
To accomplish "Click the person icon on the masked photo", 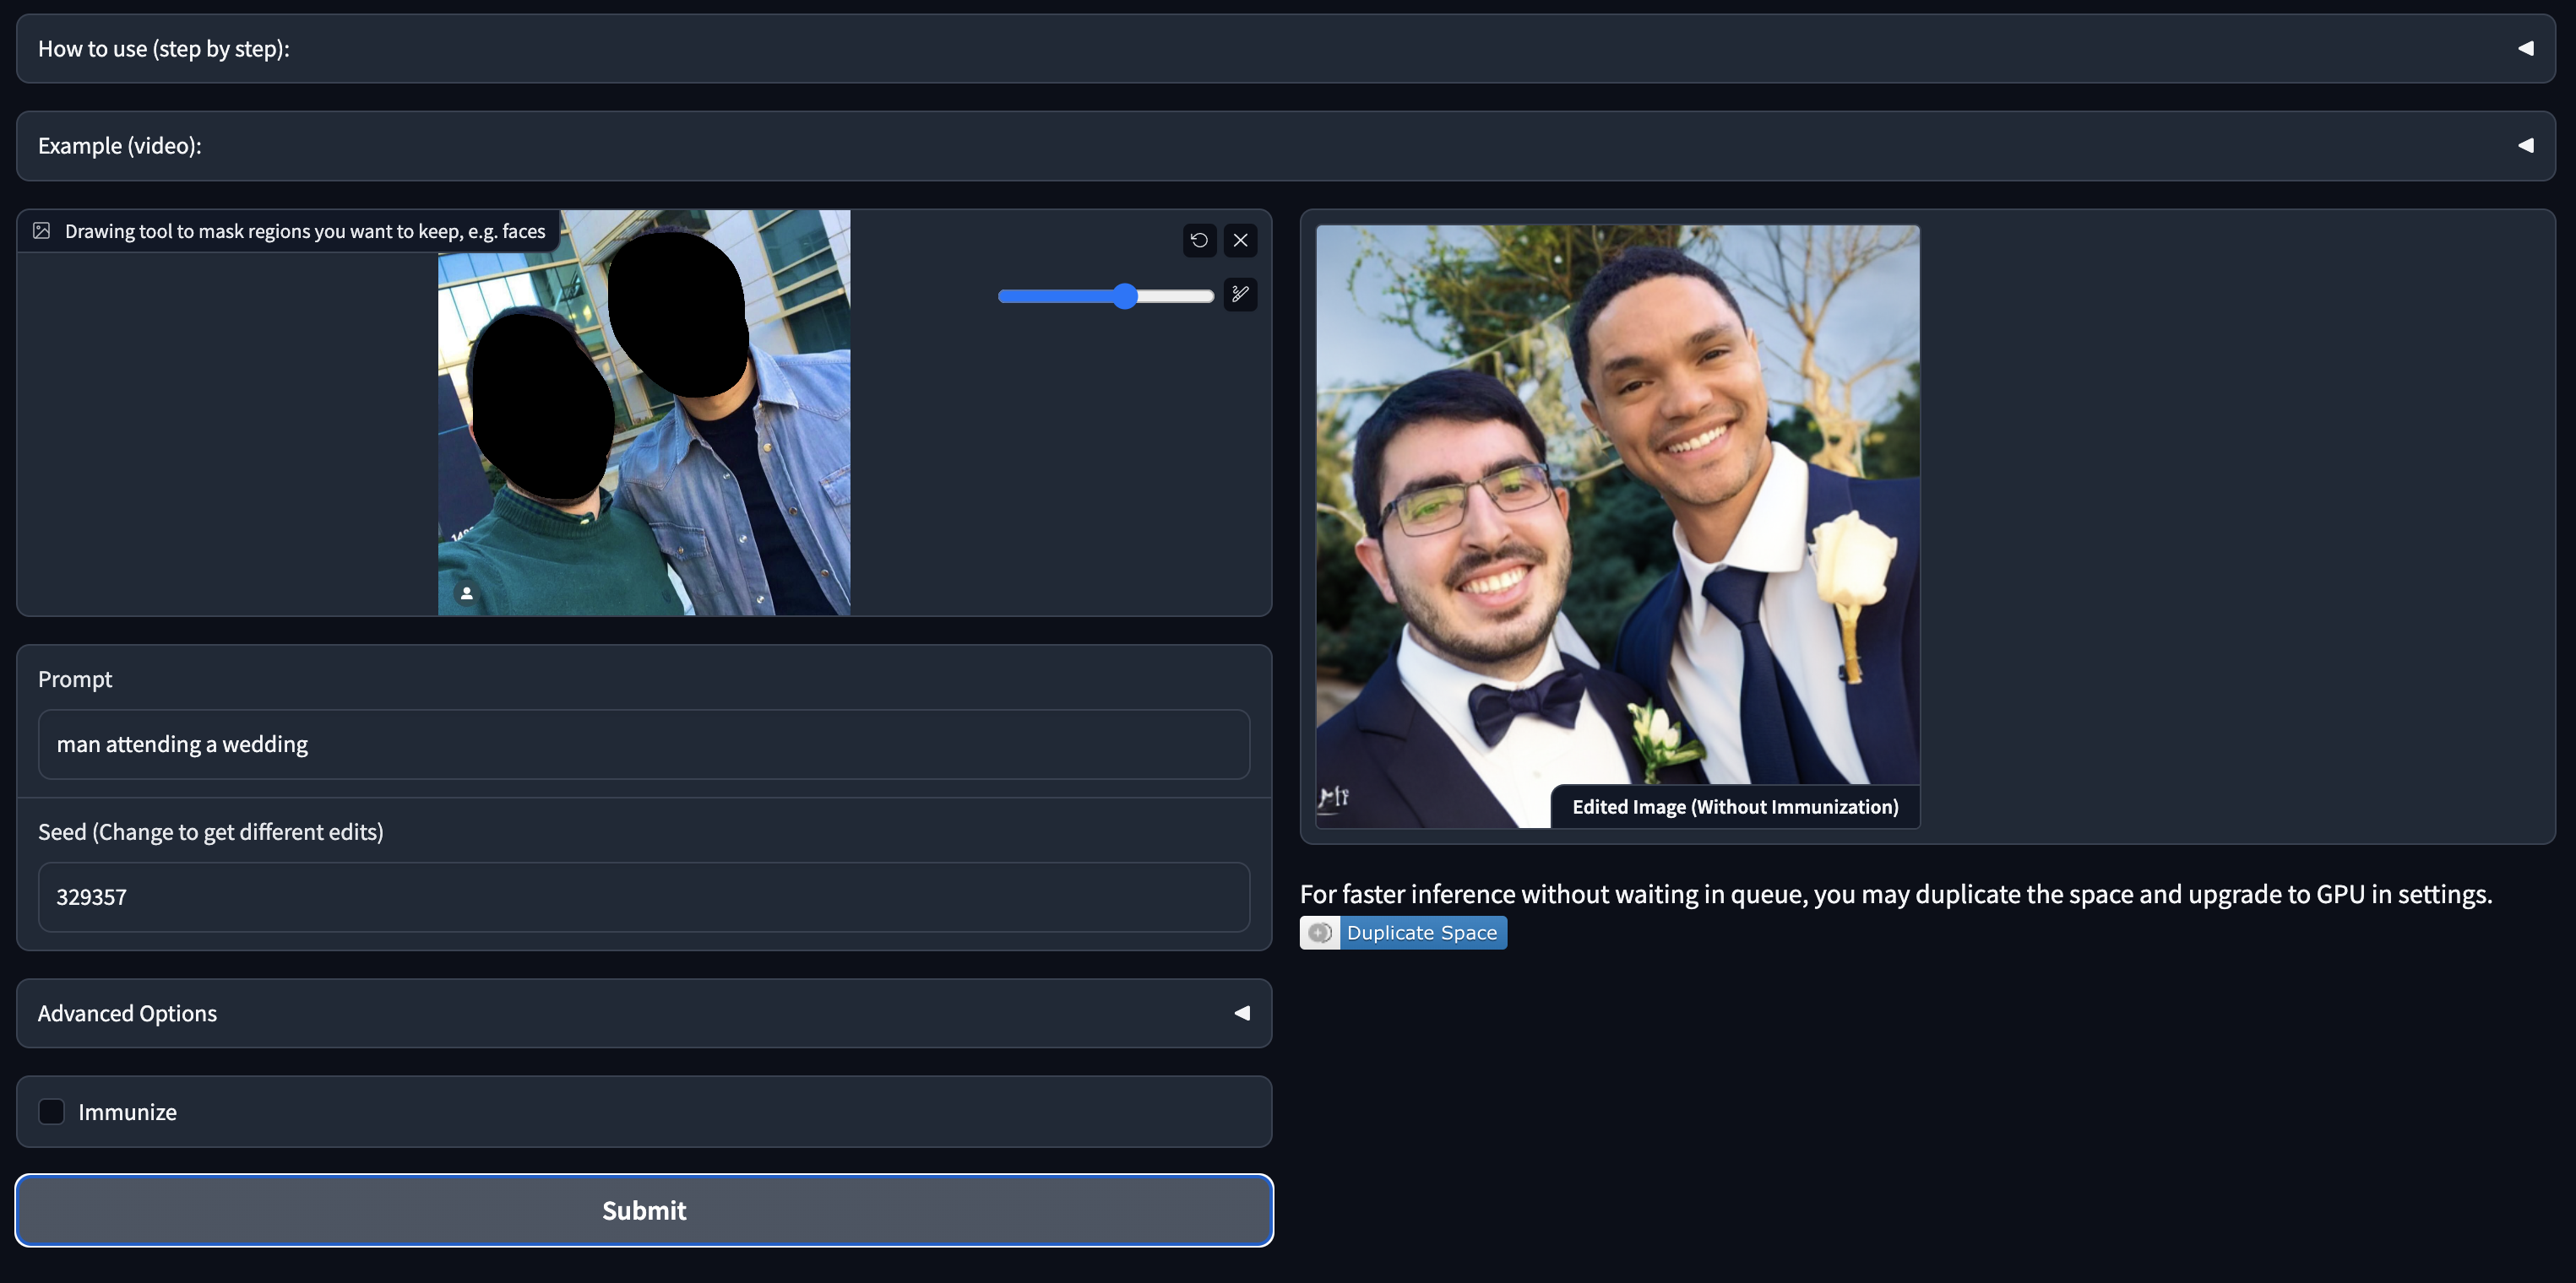I will coord(465,593).
